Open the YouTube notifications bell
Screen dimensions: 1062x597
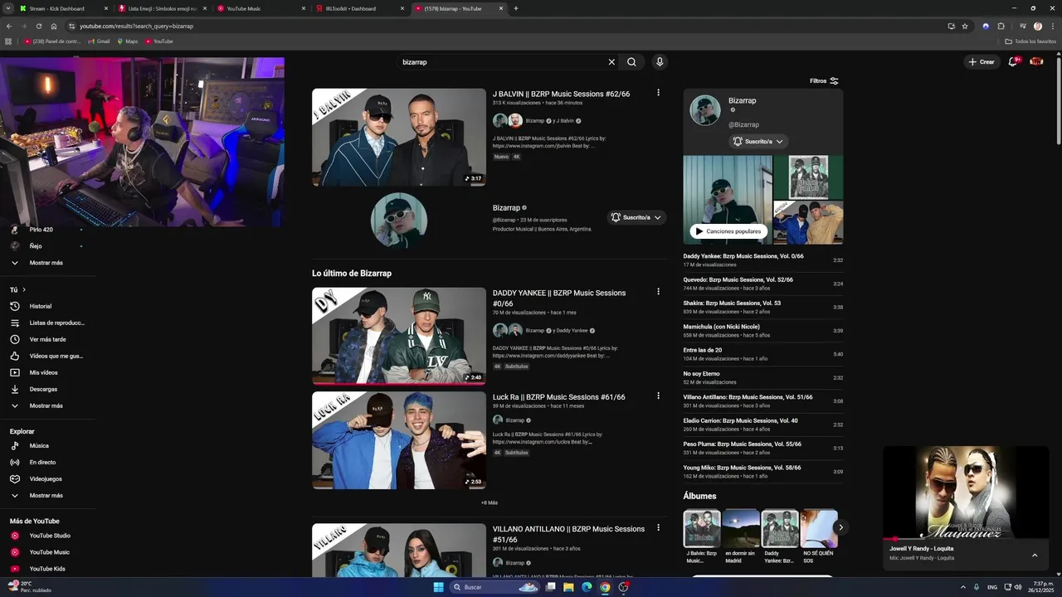[x=1013, y=61]
